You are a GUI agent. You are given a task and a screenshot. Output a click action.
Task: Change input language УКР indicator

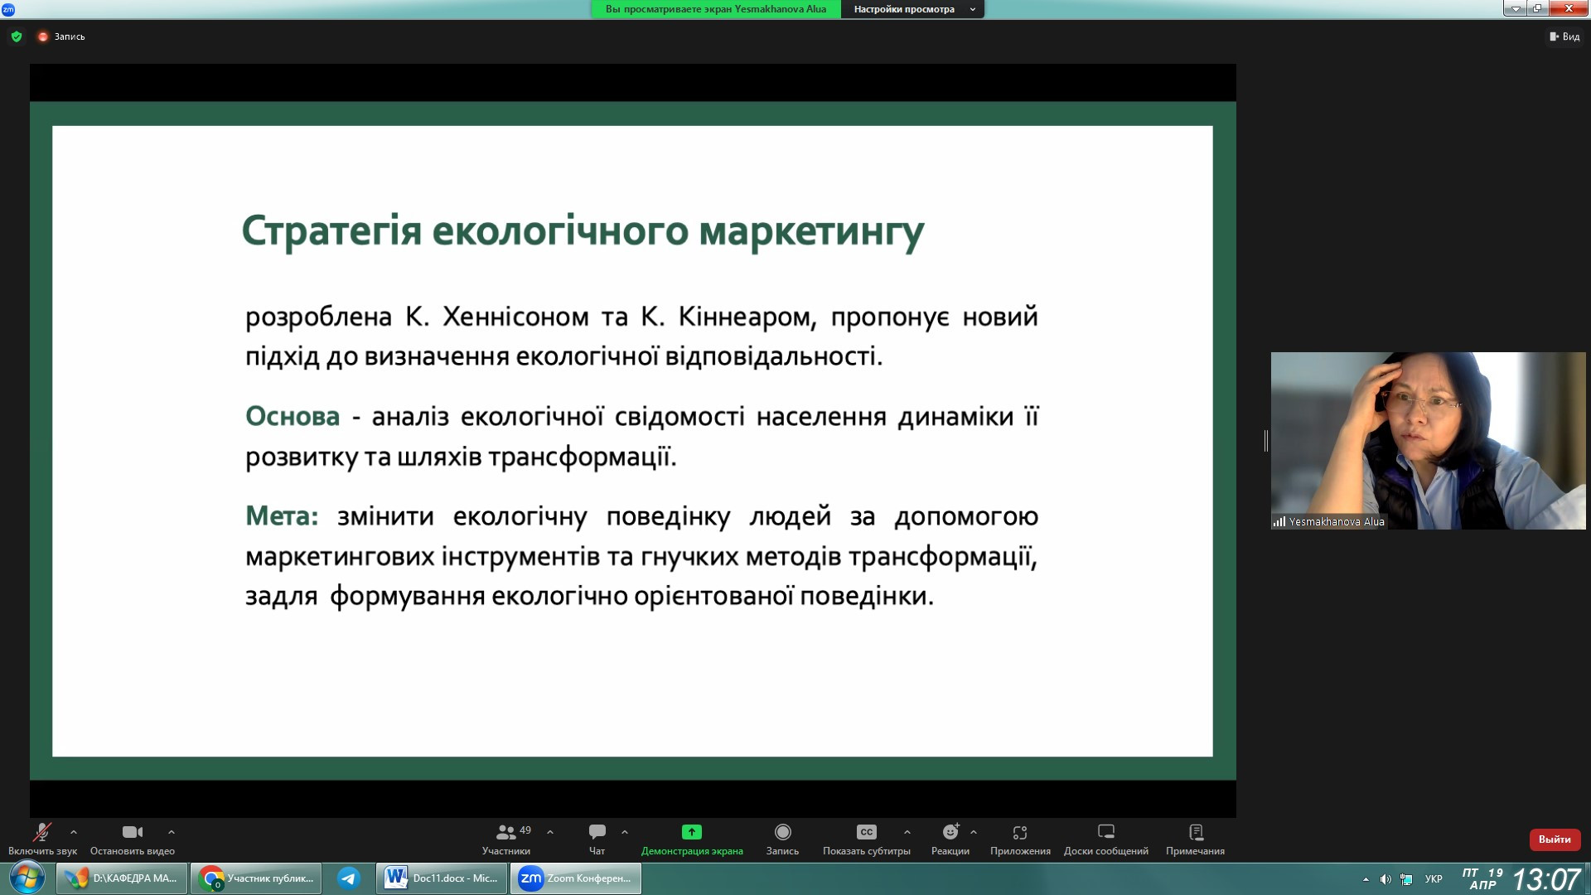[1434, 878]
